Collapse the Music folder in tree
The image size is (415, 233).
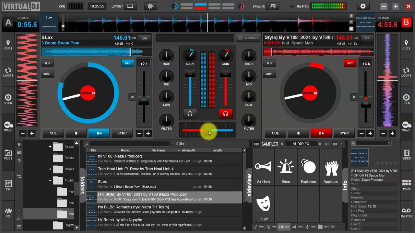click(50, 180)
